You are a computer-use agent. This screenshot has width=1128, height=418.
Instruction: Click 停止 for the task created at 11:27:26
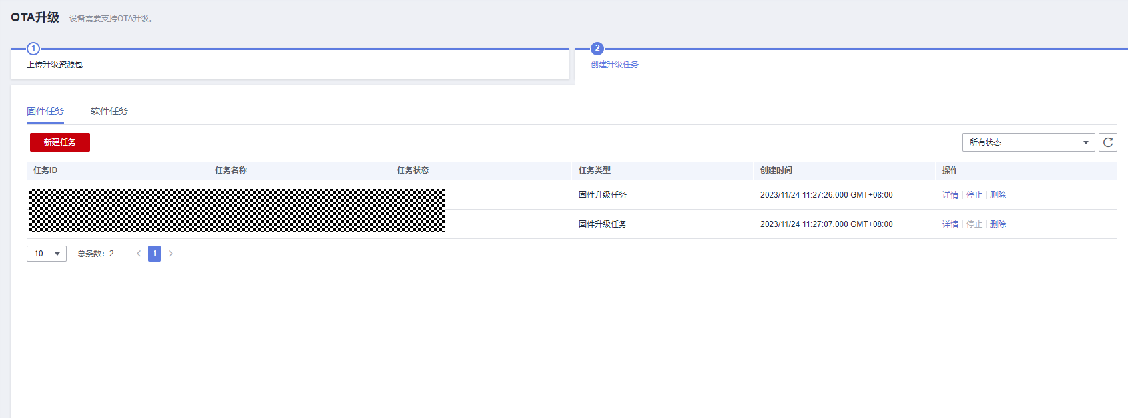coord(974,195)
